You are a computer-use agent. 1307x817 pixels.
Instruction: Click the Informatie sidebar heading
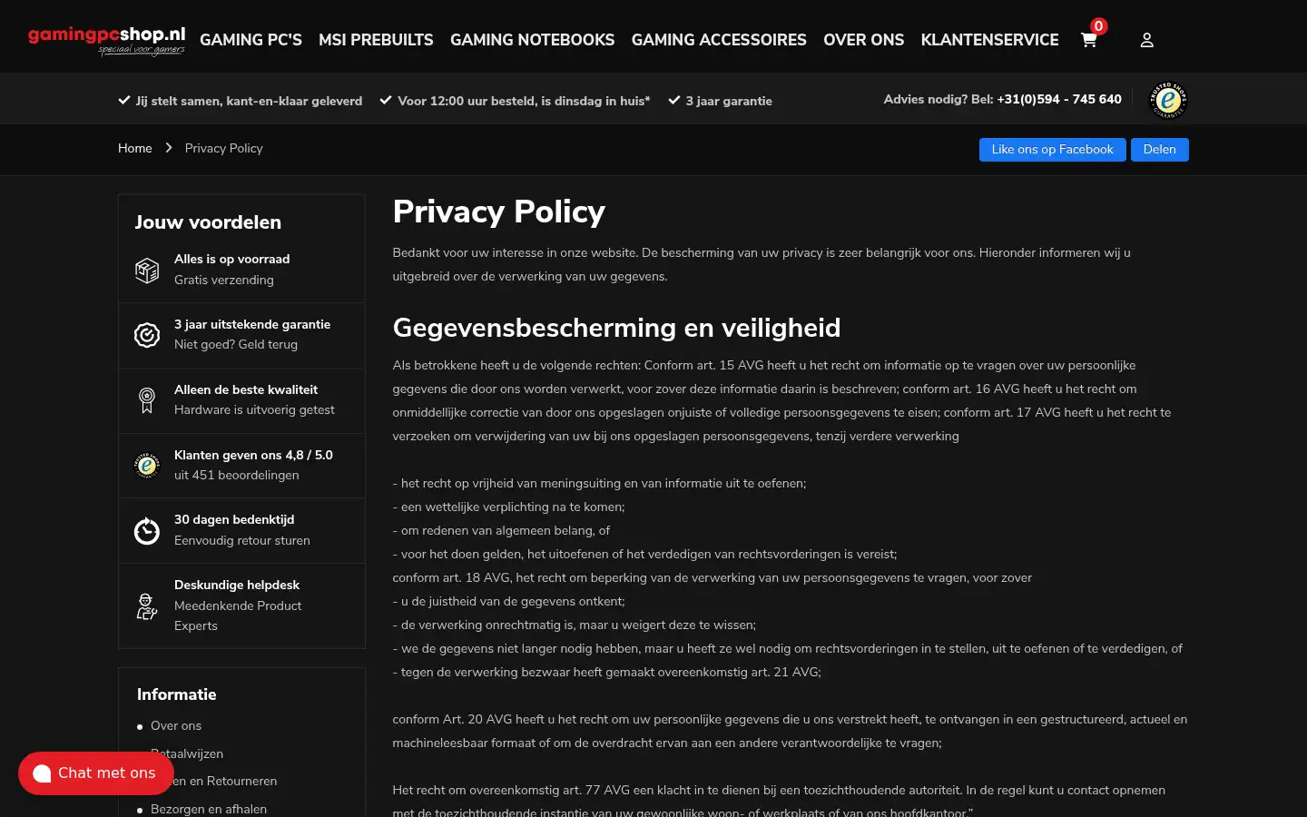click(177, 694)
